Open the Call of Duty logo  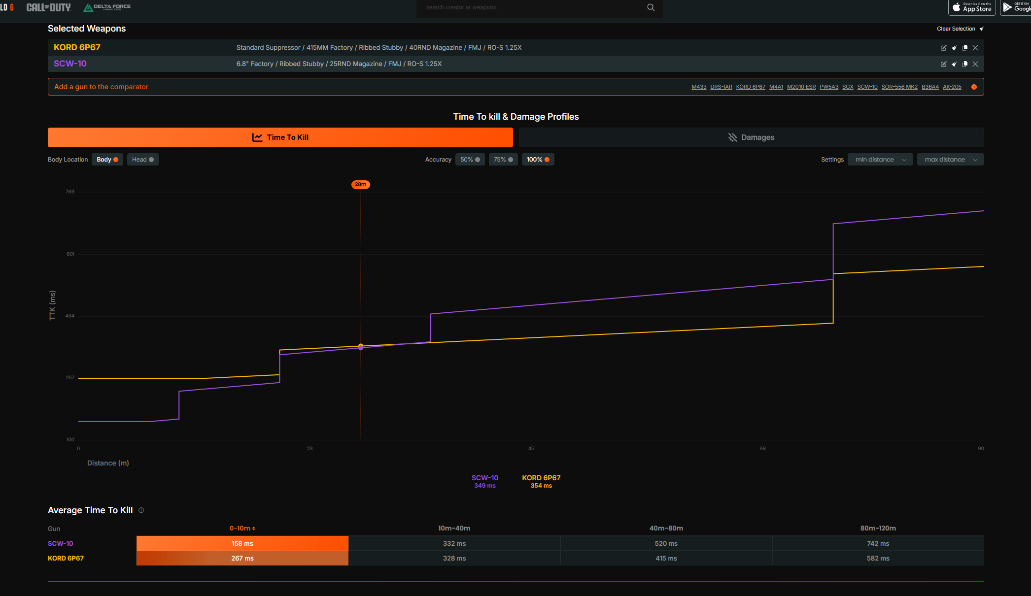[48, 7]
